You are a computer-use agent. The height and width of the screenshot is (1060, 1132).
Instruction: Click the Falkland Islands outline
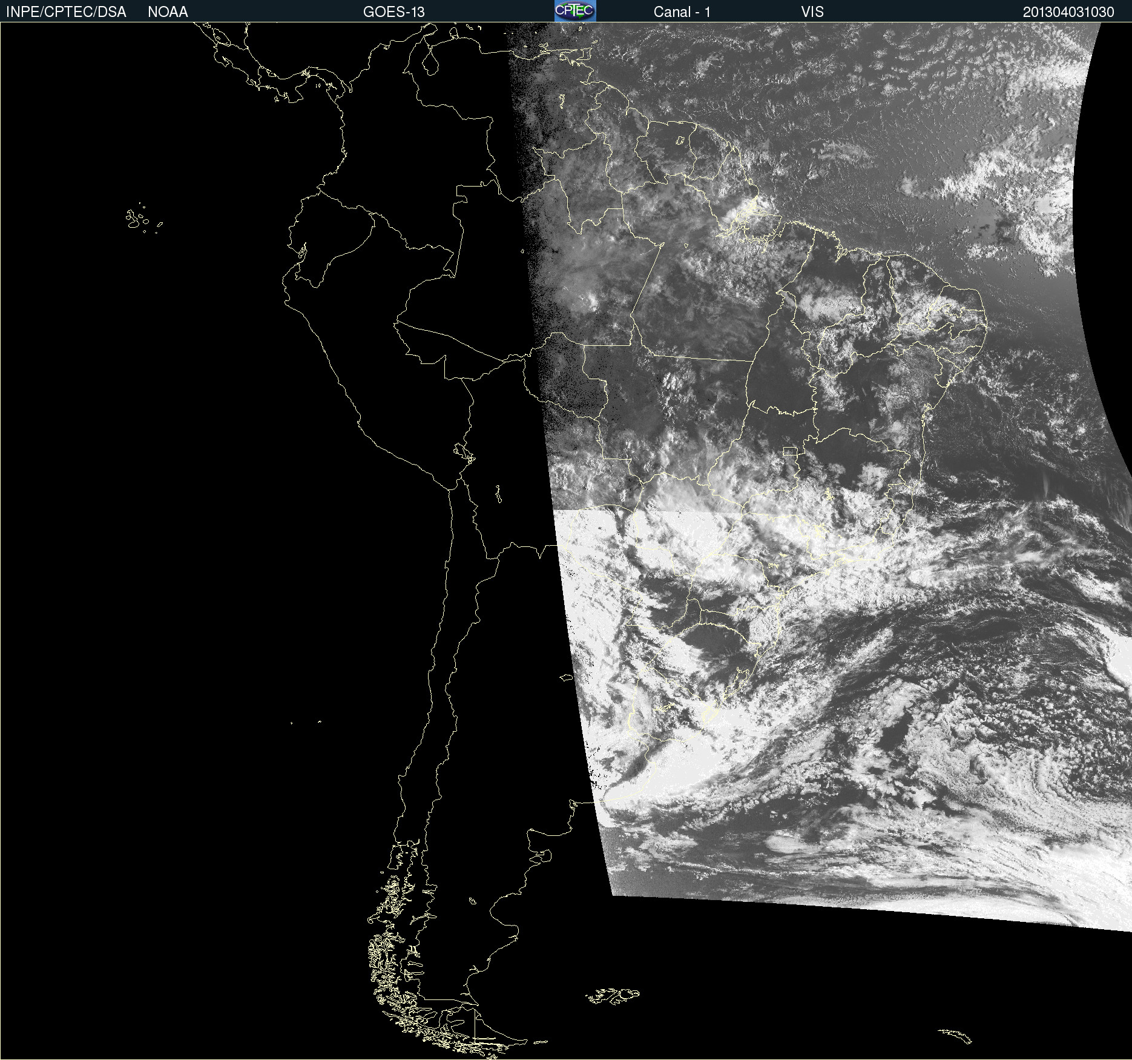613,996
